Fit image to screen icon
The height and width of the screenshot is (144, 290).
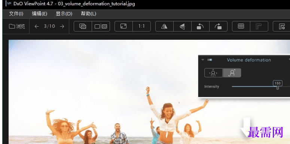coord(123,26)
